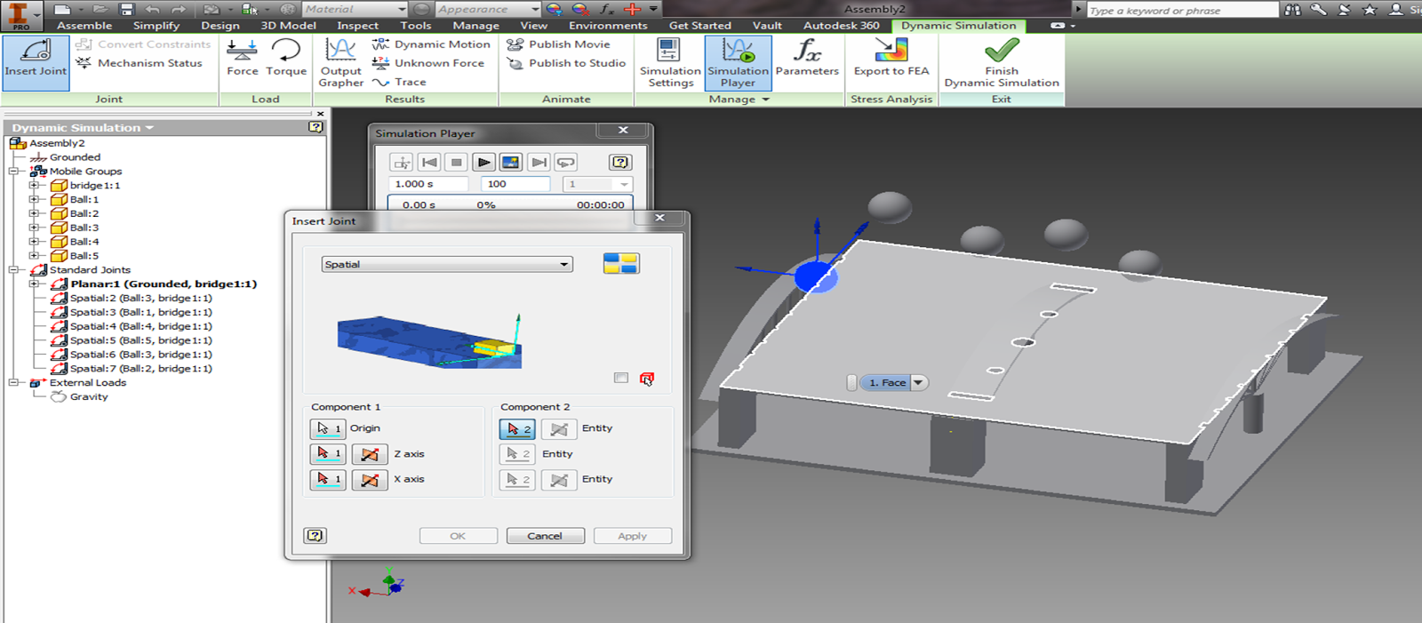This screenshot has width=1422, height=623.
Task: Open the Inspect ribbon tab
Action: click(357, 26)
